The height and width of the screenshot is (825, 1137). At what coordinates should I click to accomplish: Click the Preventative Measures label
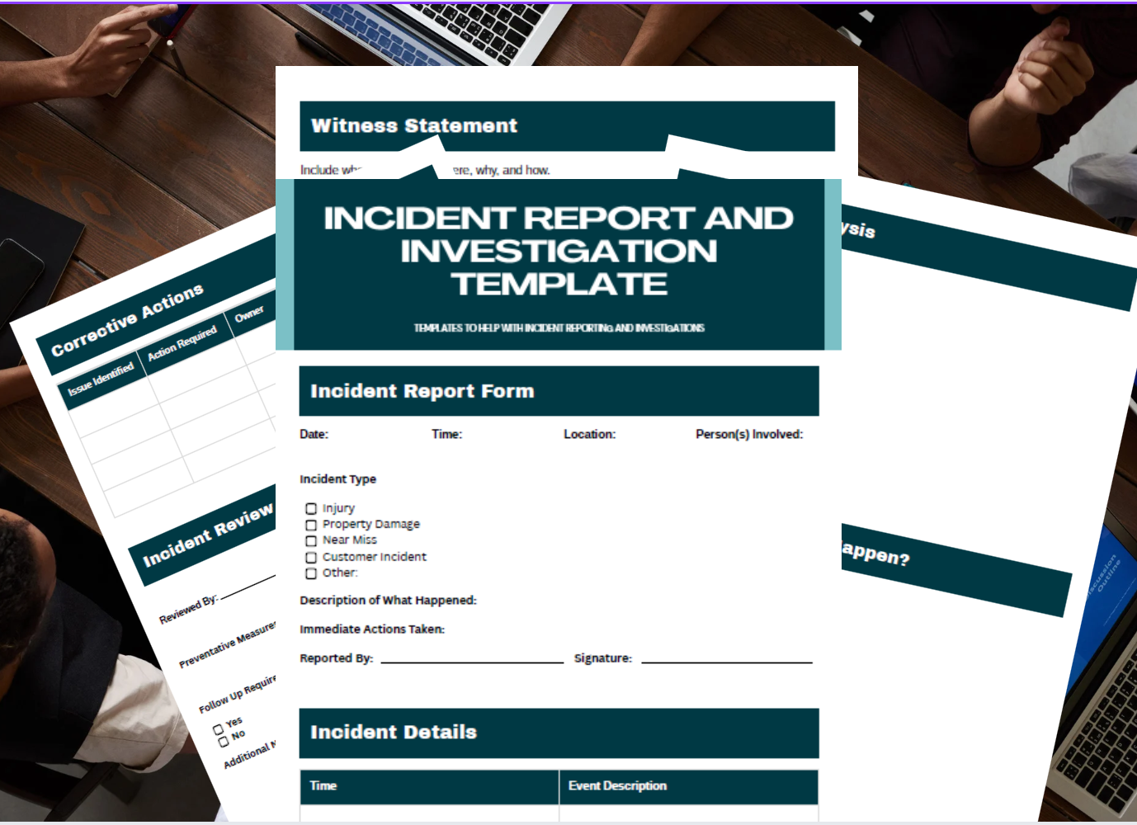tap(228, 645)
